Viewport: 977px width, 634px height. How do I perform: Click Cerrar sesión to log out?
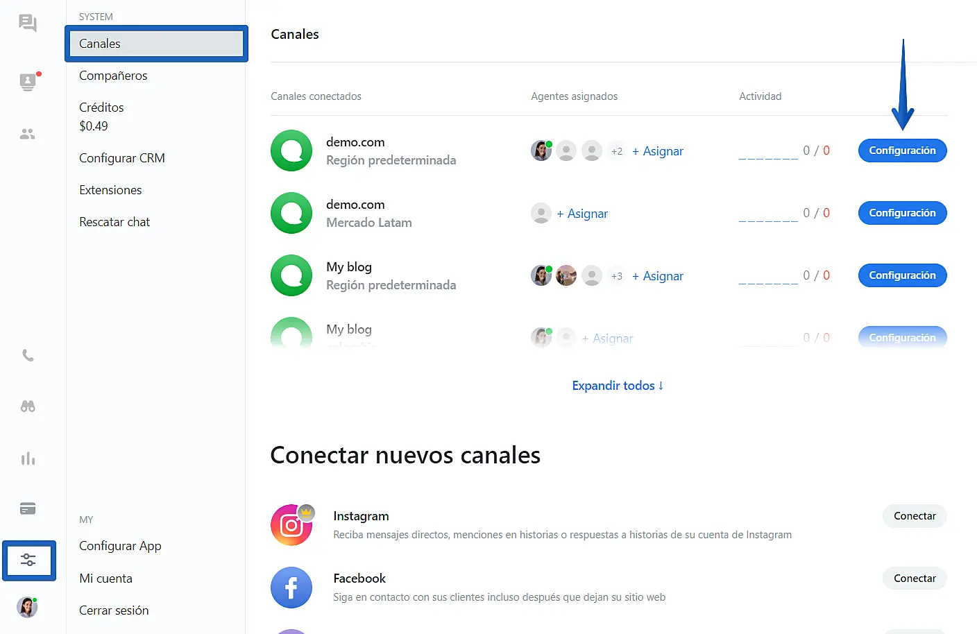click(x=114, y=610)
